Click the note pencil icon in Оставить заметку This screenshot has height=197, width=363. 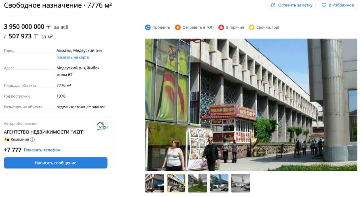tap(273, 5)
